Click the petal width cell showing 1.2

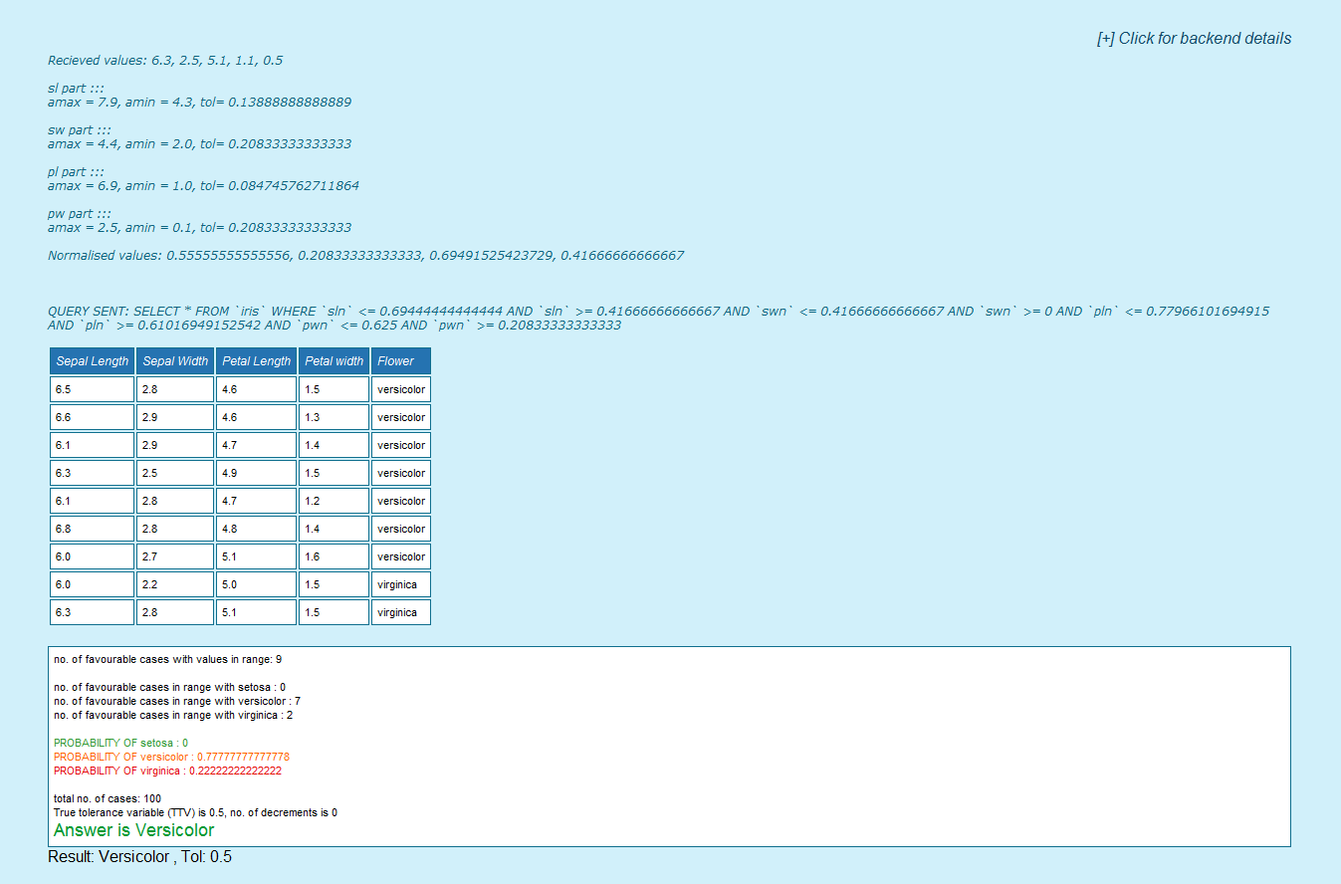334,501
